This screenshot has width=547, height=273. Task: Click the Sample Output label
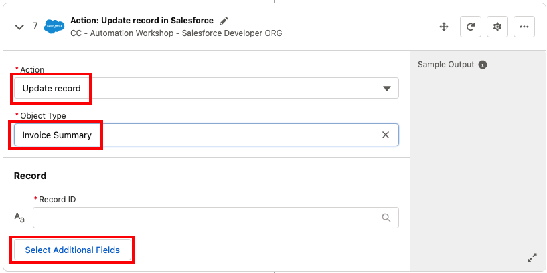click(x=446, y=65)
